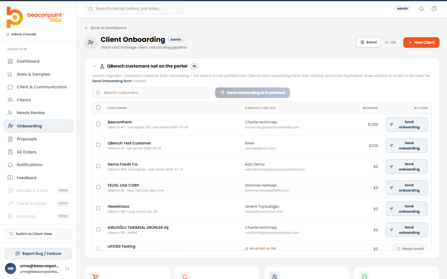Click the Admin badge in top bar
Image resolution: width=447 pixels, height=279 pixels.
[403, 9]
